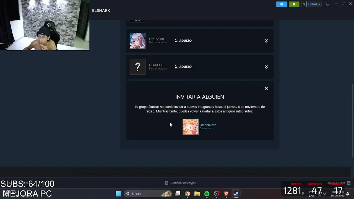Click Invitar a alguien heading
Image resolution: width=354 pixels, height=199 pixels.
point(200,97)
